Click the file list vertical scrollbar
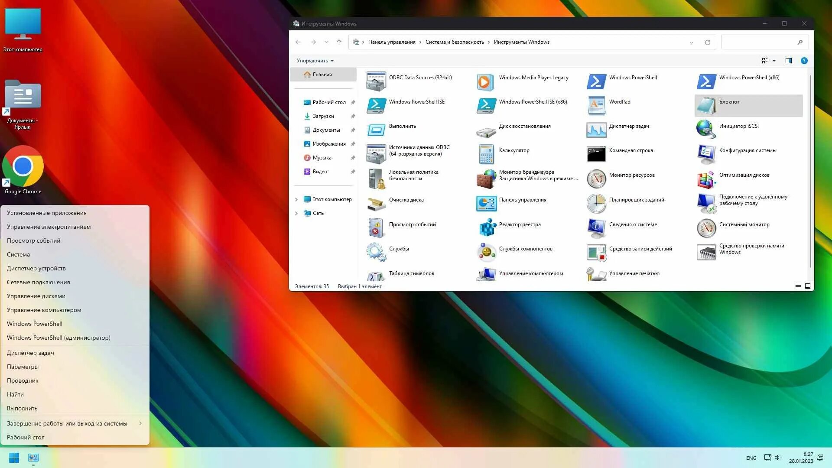This screenshot has height=468, width=832. point(810,171)
